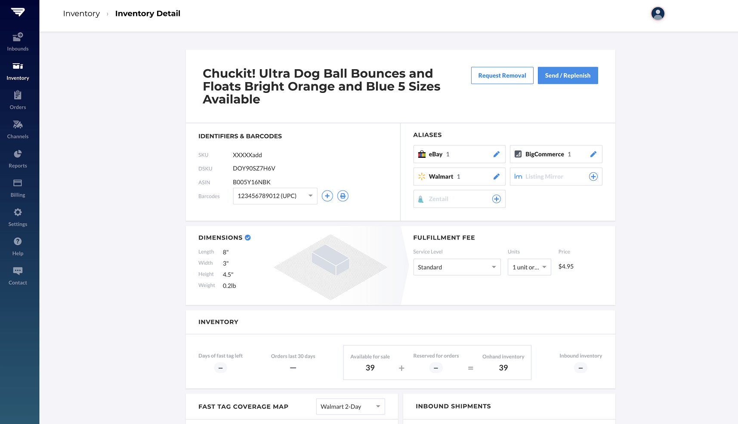Screen dimensions: 738x424
Task: Open the Units dropdown
Action: coord(529,267)
